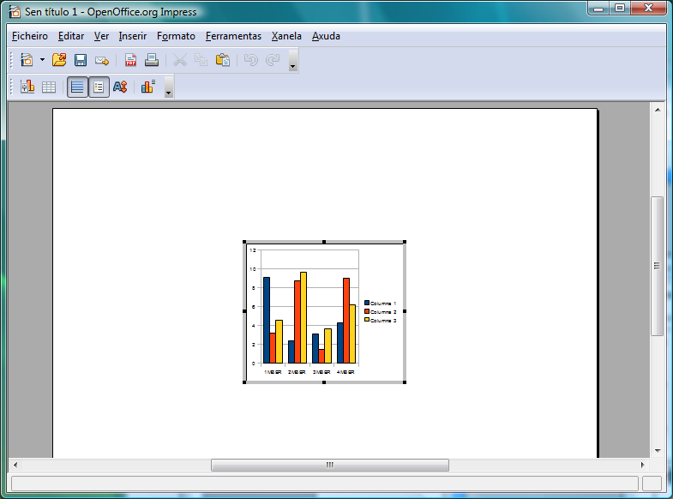The width and height of the screenshot is (673, 499).
Task: Expand the New document dropdown arrow
Action: coord(42,60)
